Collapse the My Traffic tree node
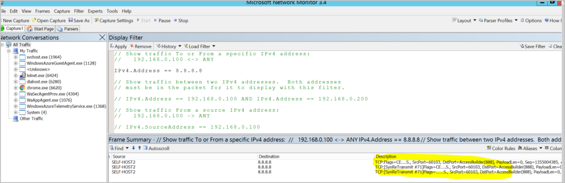This screenshot has width=565, height=183. (9, 51)
